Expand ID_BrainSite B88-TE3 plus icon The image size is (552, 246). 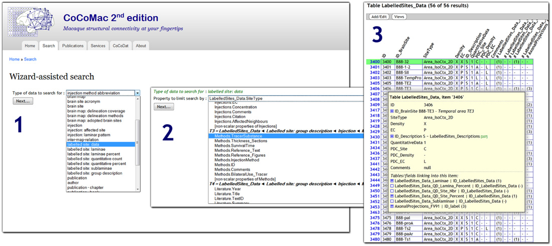click(x=392, y=111)
